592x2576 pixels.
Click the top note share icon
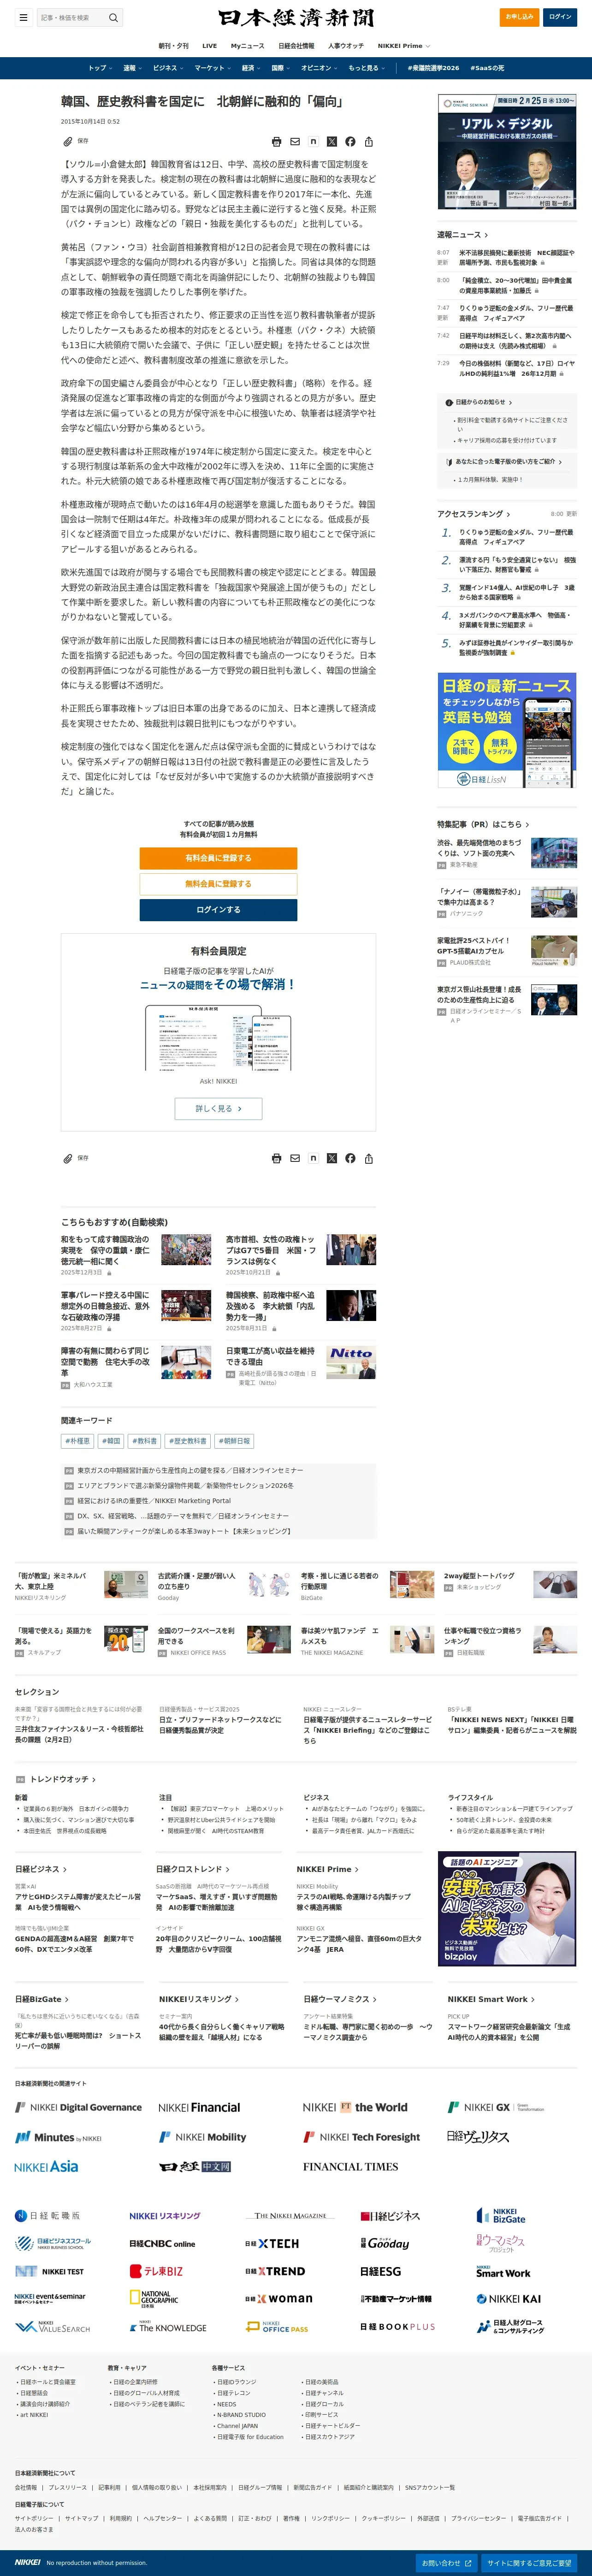[313, 142]
